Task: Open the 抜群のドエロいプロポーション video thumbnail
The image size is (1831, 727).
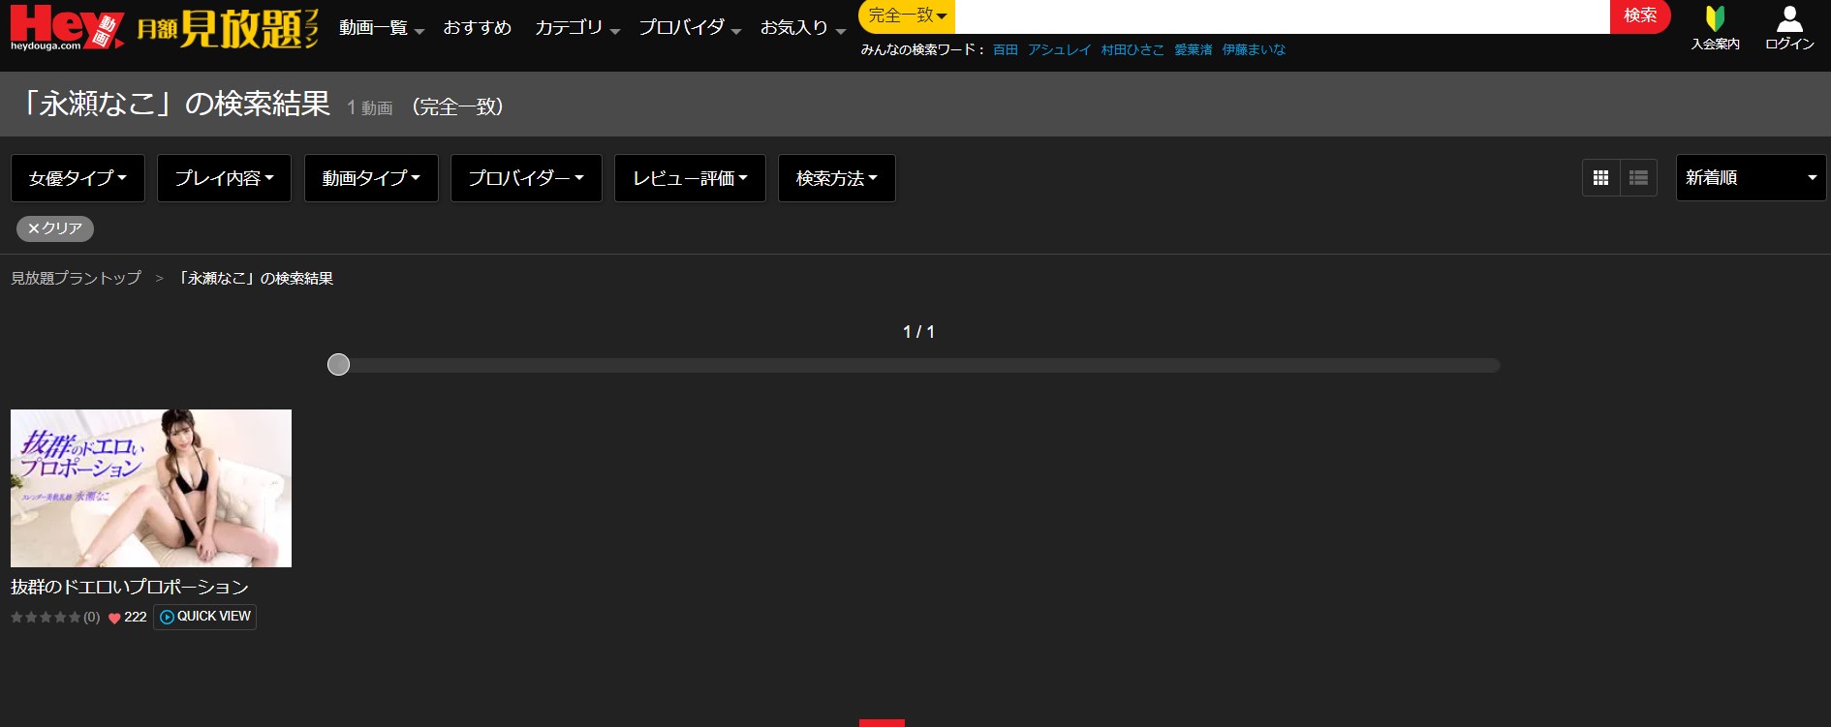Action: [x=151, y=488]
